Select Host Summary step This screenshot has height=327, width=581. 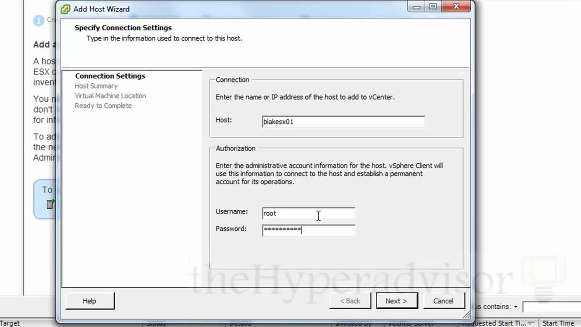(x=96, y=86)
